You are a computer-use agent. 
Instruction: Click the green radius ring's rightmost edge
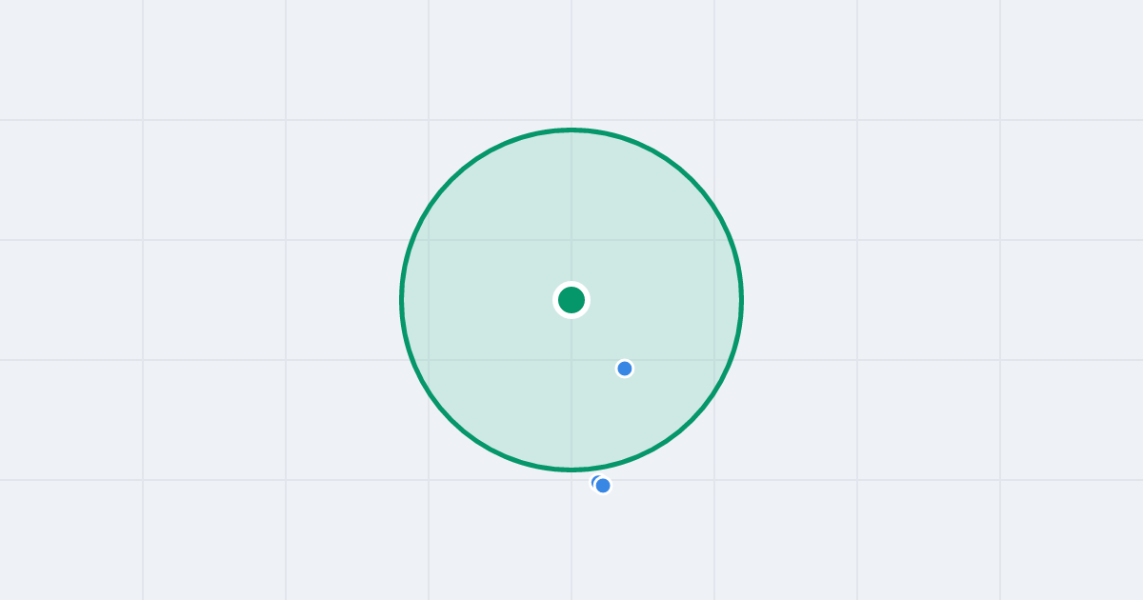pyautogui.click(x=741, y=300)
